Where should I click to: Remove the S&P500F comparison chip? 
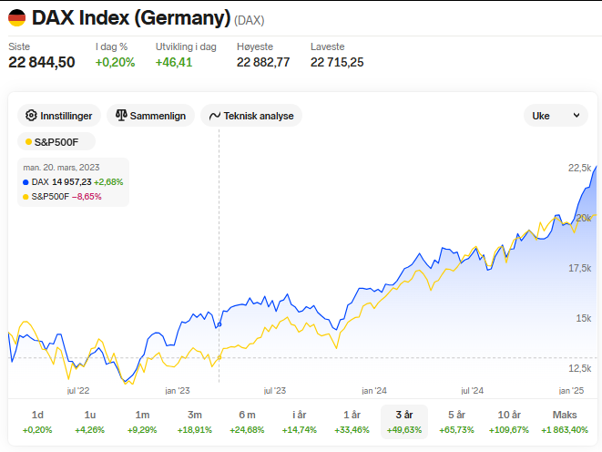point(56,142)
